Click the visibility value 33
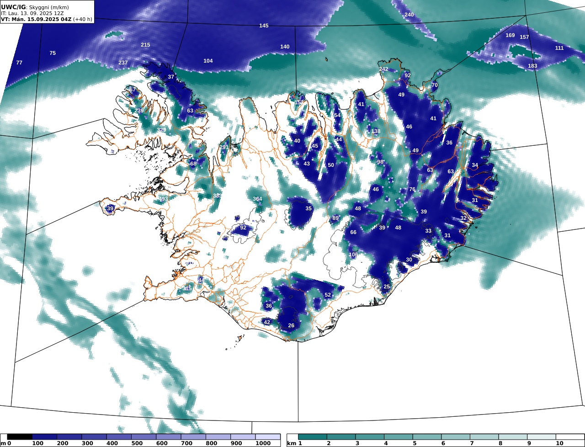Viewport: 585px width, 447px height. [428, 231]
